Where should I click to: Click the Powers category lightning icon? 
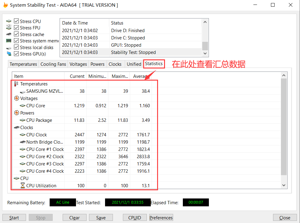(x=17, y=113)
